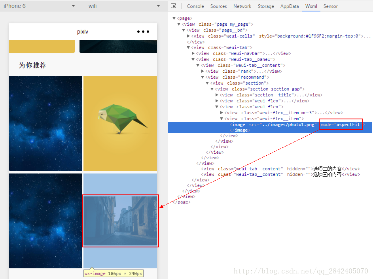Click the element inspector cursor icon
Screen dimensions: 373x279
(173, 6)
